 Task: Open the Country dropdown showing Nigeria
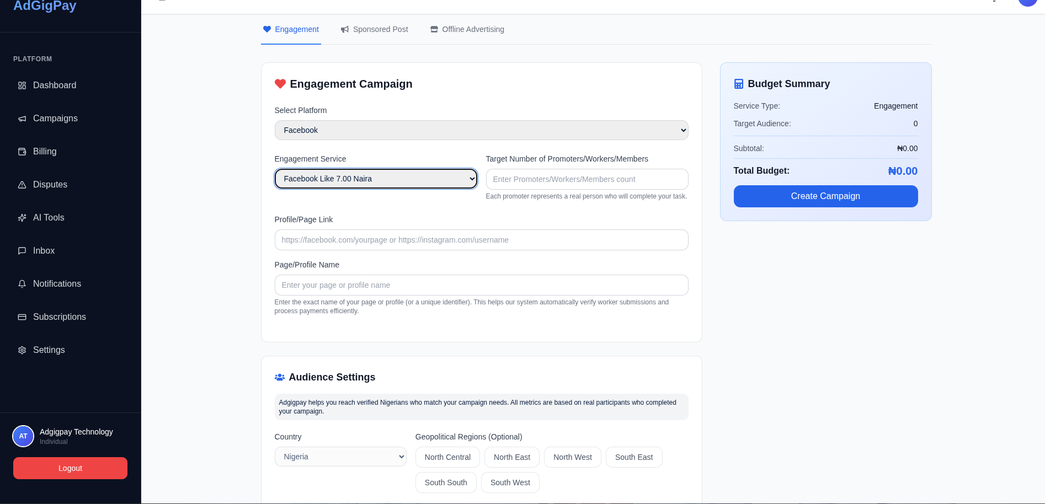coord(340,457)
